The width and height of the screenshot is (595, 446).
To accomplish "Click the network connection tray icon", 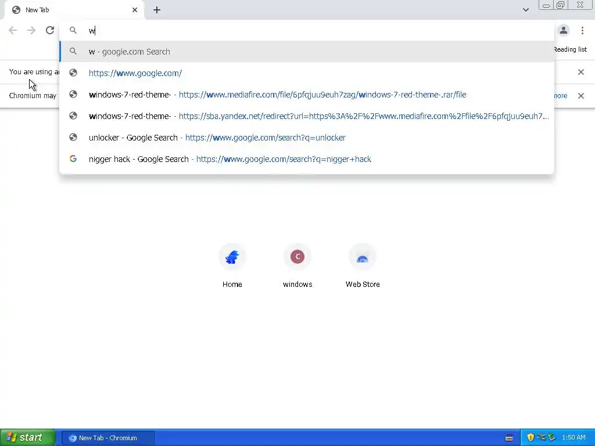I will (541, 438).
